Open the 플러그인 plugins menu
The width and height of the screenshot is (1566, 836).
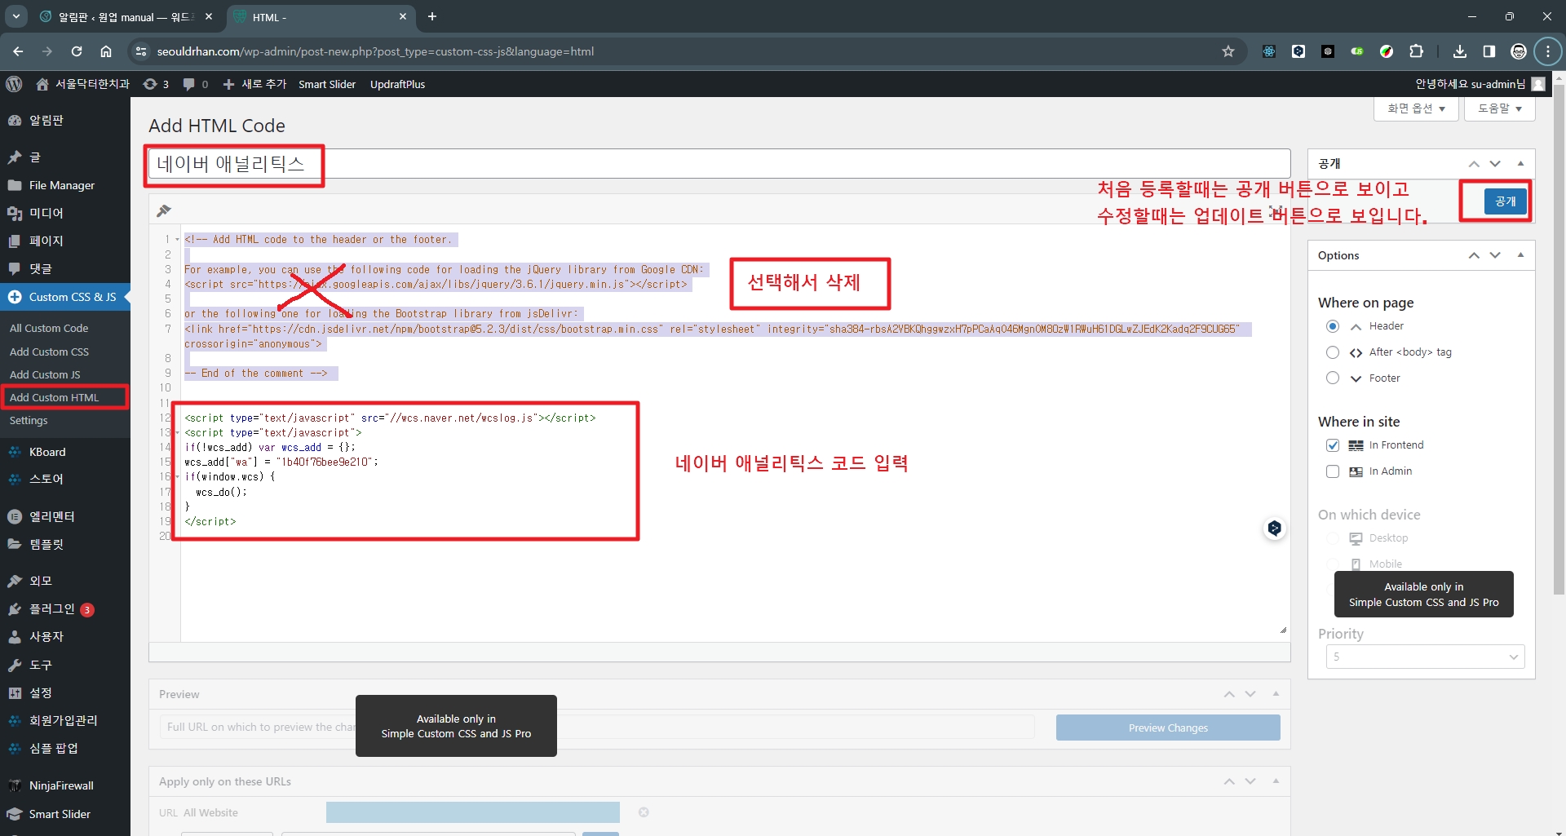click(x=51, y=609)
